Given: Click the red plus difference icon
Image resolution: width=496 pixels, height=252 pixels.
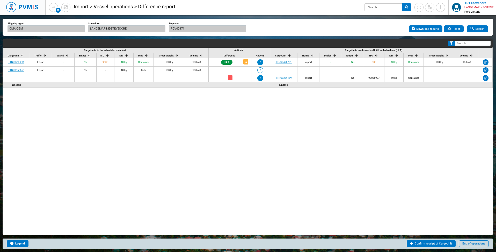Looking at the screenshot, I should coord(230,78).
